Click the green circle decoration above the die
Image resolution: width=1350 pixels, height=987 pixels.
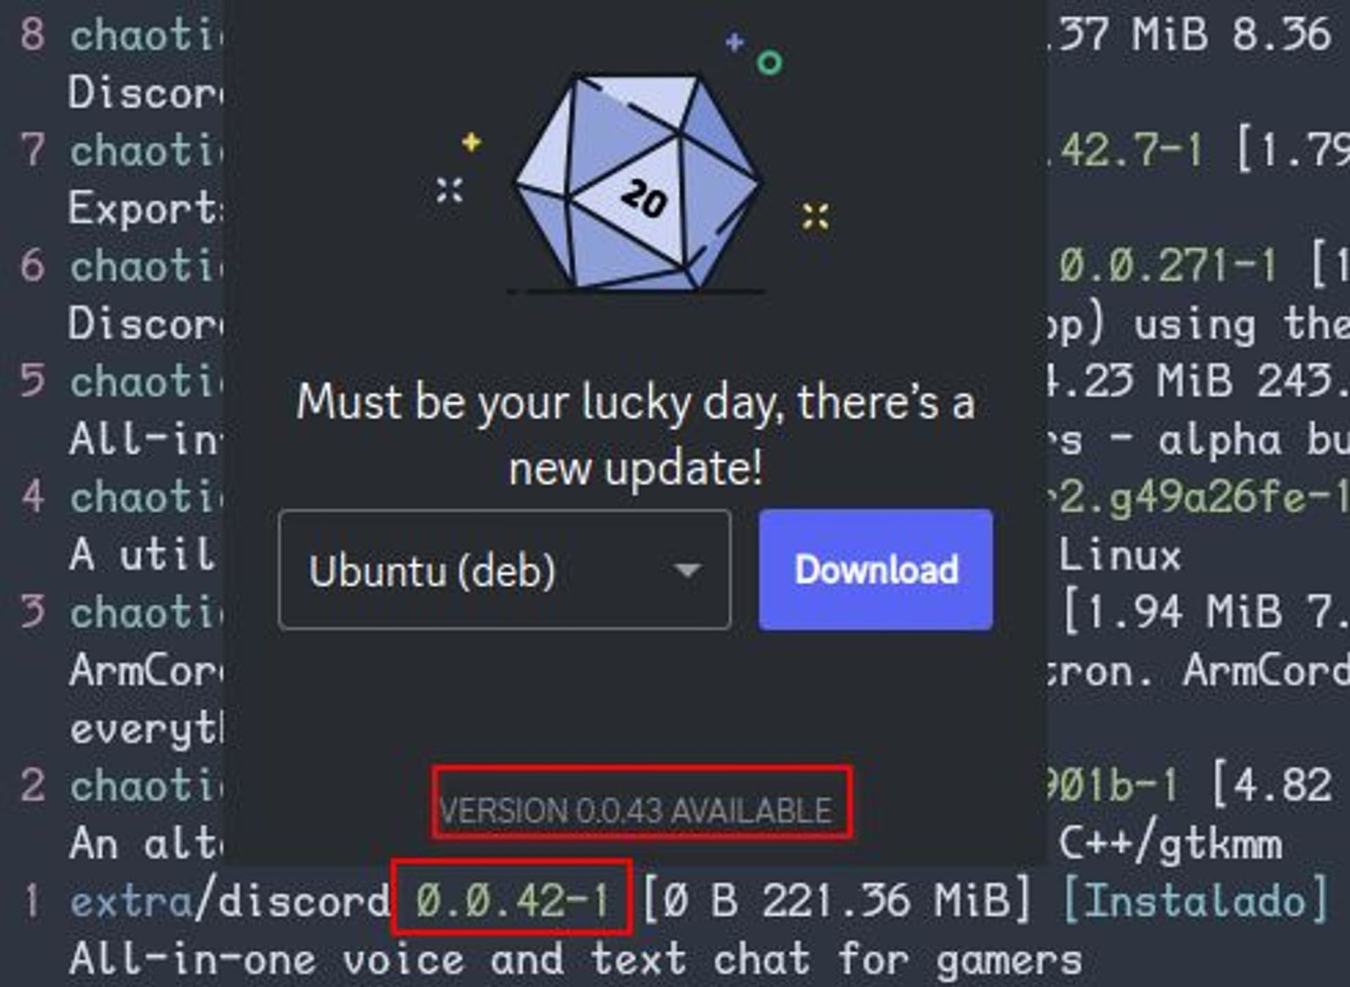tap(769, 63)
